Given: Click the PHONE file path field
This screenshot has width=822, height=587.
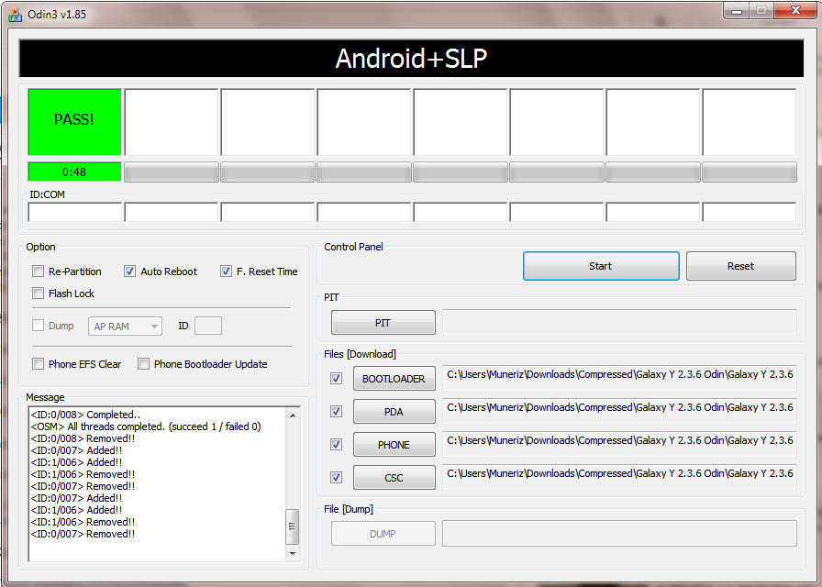Looking at the screenshot, I should coord(619,444).
